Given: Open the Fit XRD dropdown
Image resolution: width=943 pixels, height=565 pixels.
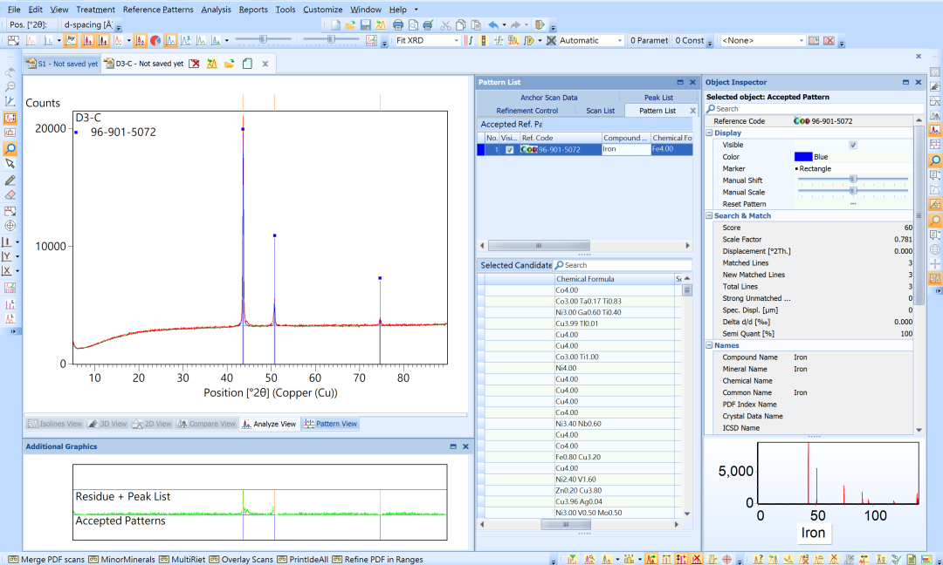Looking at the screenshot, I should point(456,41).
